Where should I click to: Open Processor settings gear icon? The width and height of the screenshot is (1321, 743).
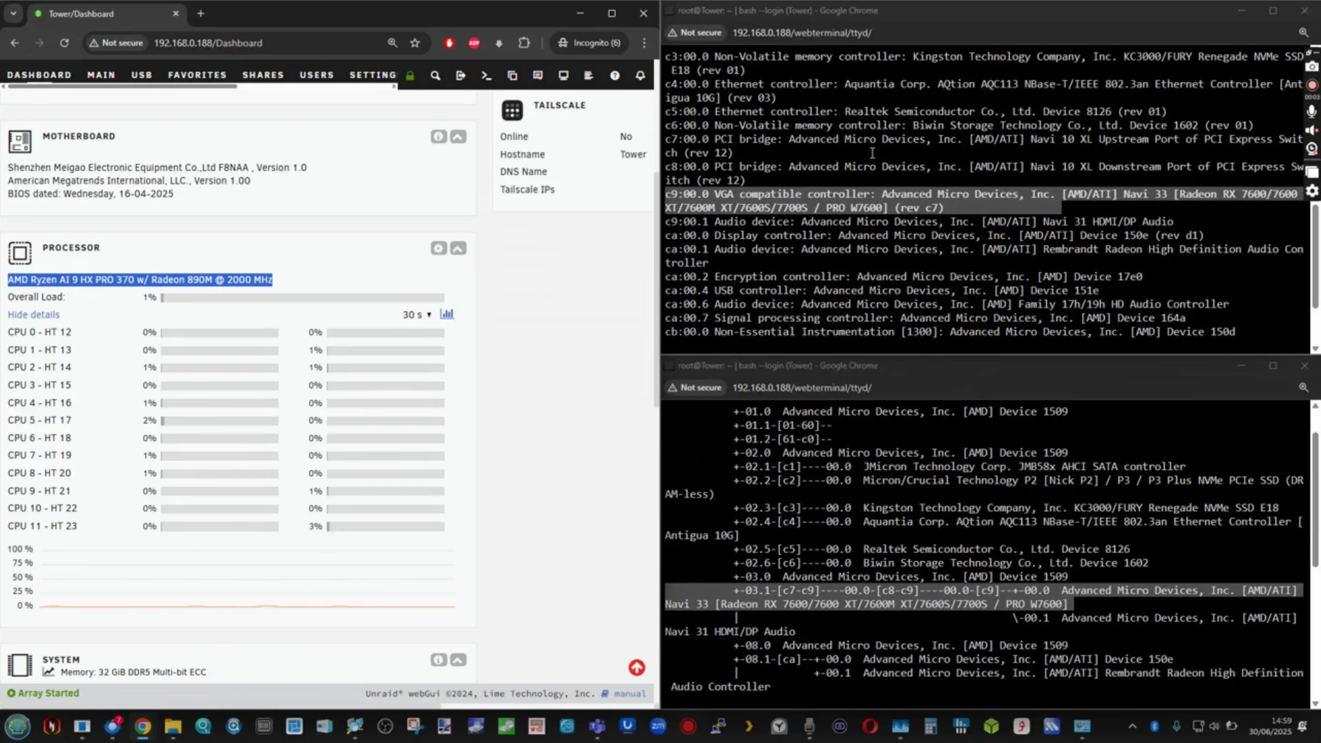[x=439, y=248]
